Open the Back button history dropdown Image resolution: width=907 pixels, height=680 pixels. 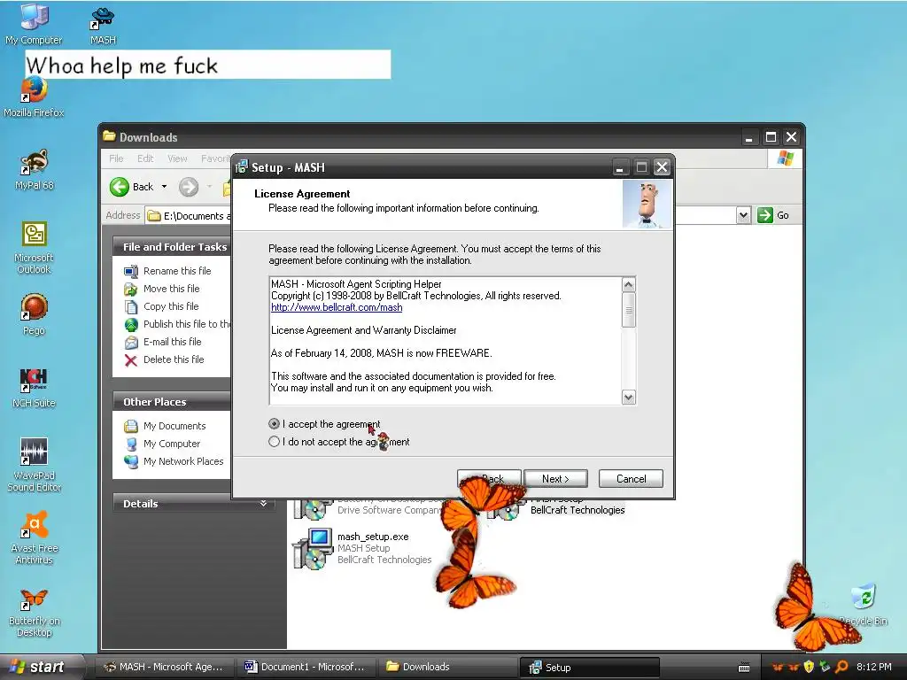pos(164,187)
